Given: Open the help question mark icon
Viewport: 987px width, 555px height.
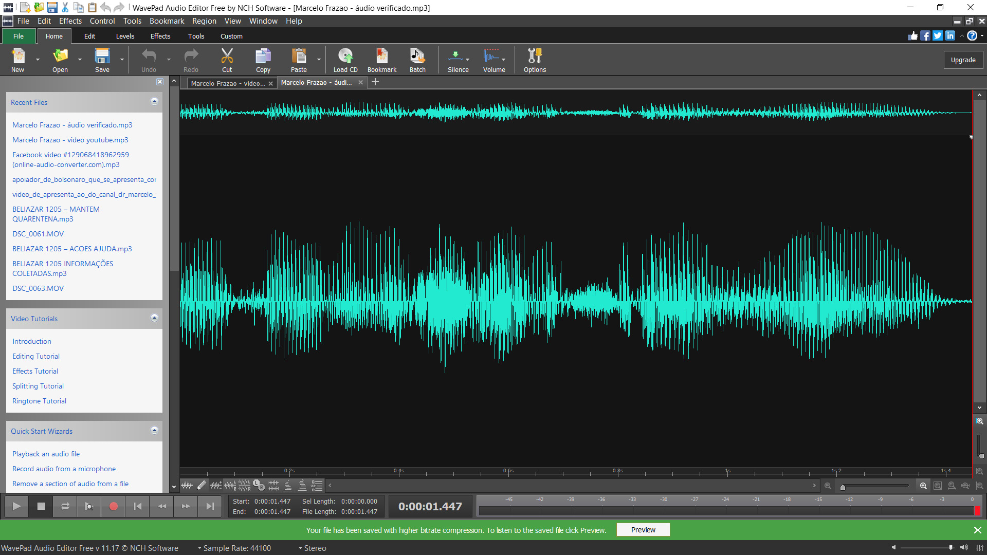Looking at the screenshot, I should [x=972, y=35].
